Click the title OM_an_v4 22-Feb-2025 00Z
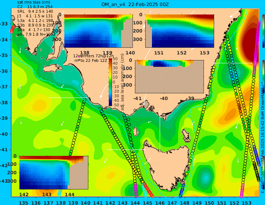Image resolution: width=265 pixels, height=205 pixels. pos(135,4)
